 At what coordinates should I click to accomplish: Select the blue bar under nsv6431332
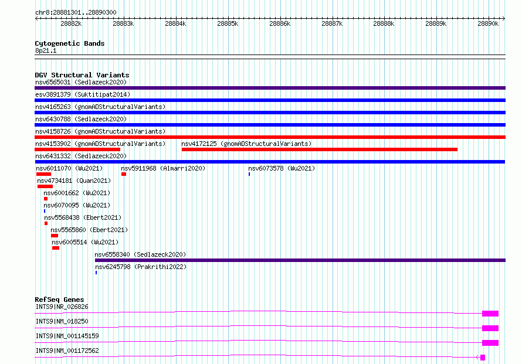pos(270,162)
